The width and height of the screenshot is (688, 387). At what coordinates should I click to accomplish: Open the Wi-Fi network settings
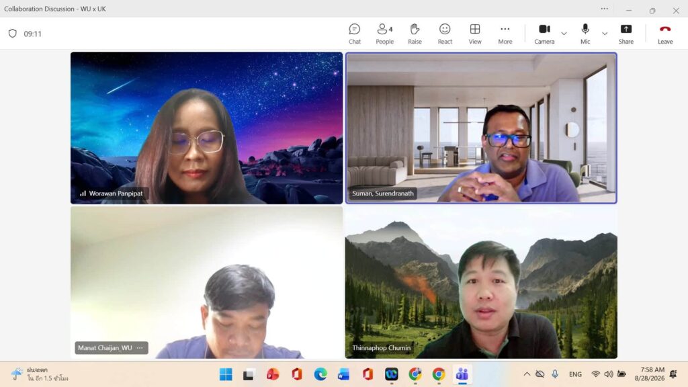click(x=595, y=374)
